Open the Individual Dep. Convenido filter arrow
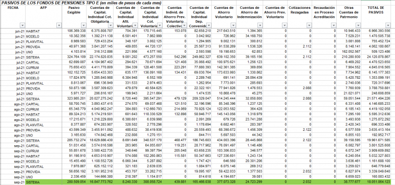Screen dimensions: 395x185 (209, 26)
